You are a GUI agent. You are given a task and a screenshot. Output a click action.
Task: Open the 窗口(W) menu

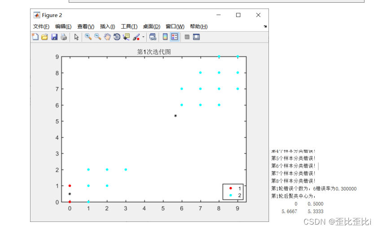(x=175, y=26)
